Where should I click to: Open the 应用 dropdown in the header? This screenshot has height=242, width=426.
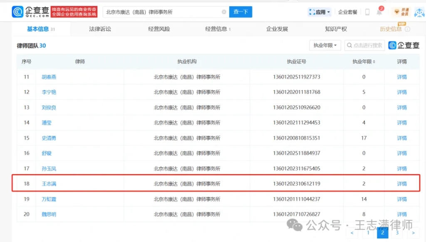[x=319, y=12]
